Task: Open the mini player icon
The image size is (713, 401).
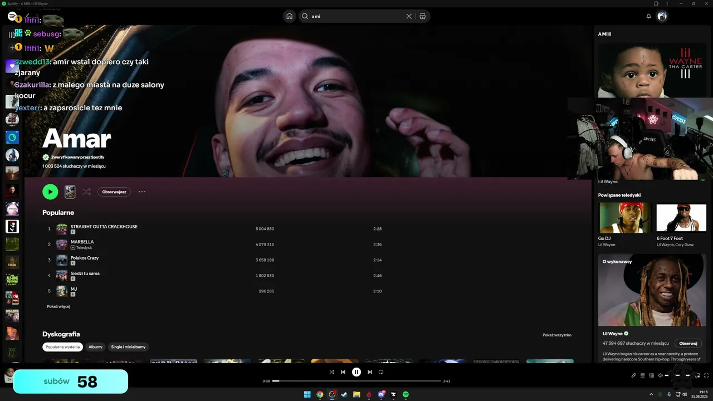Action: click(697, 375)
